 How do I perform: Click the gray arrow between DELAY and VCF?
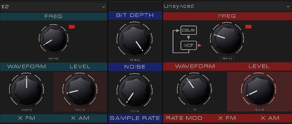click(x=189, y=38)
